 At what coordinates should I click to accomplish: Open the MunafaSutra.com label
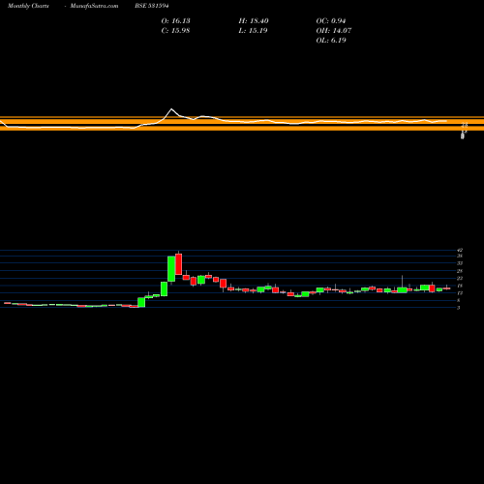94,6
